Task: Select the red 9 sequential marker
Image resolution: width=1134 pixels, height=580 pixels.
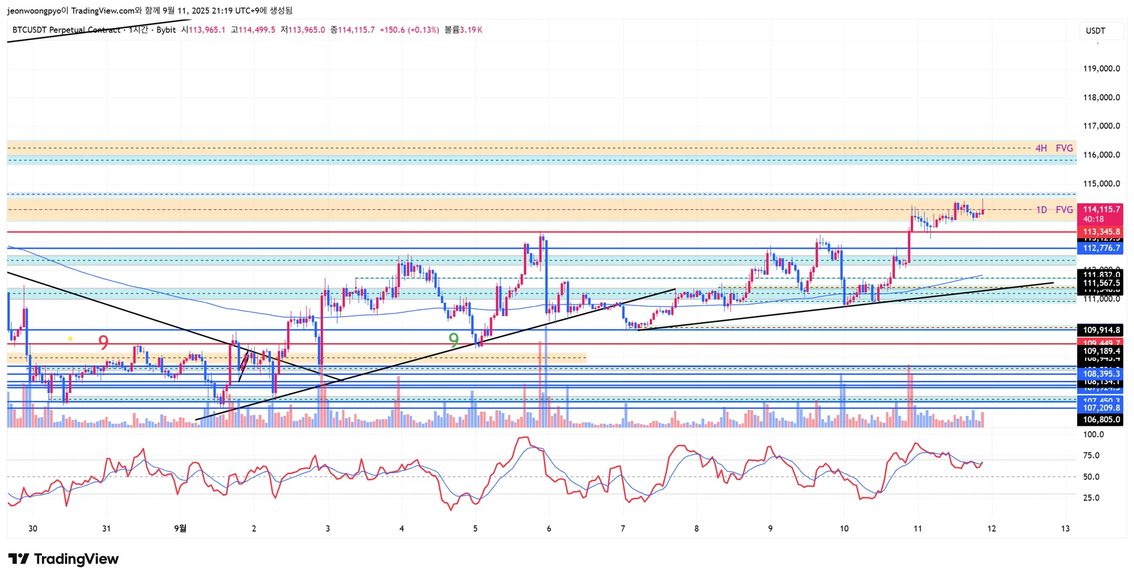Action: coord(103,343)
